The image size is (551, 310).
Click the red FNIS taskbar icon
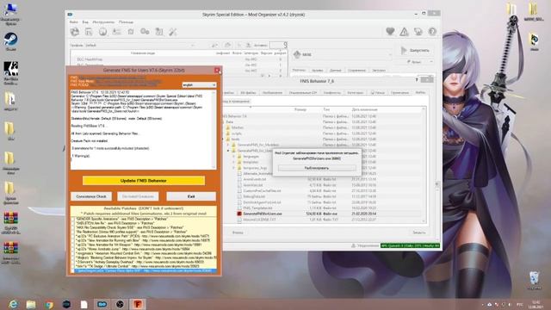click(x=138, y=304)
